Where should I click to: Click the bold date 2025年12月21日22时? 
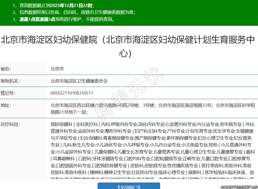tap(71, 5)
